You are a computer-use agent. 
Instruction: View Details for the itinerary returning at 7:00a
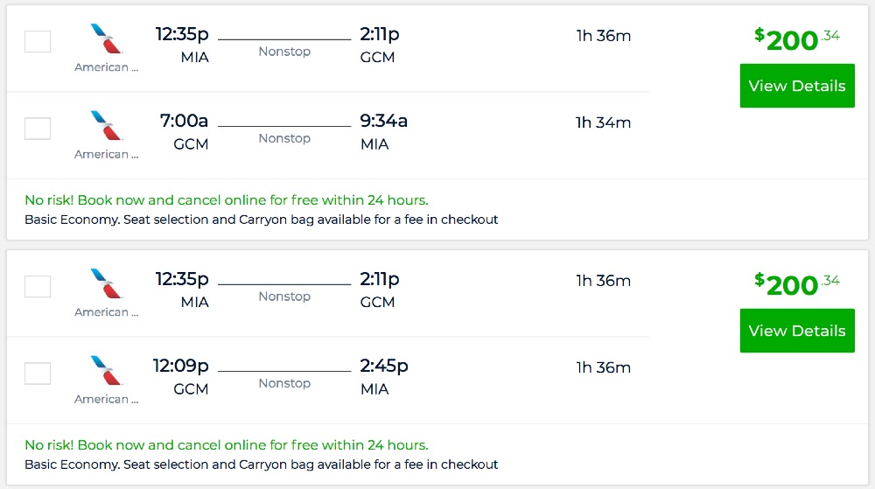point(796,86)
